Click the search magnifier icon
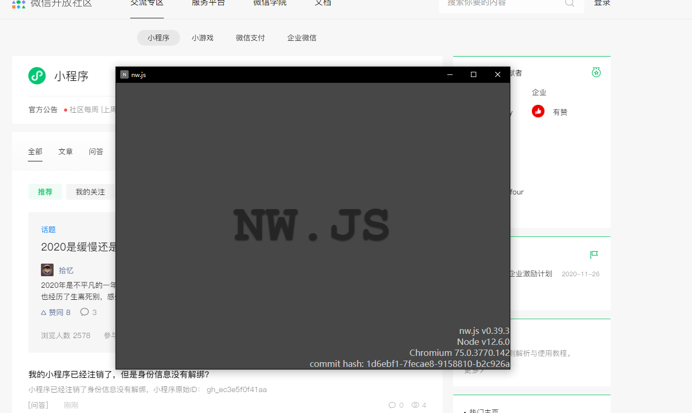Screen dimensions: 692x413 tap(570, 3)
